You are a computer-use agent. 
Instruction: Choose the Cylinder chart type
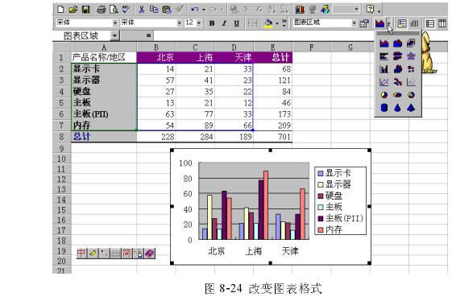[384, 108]
